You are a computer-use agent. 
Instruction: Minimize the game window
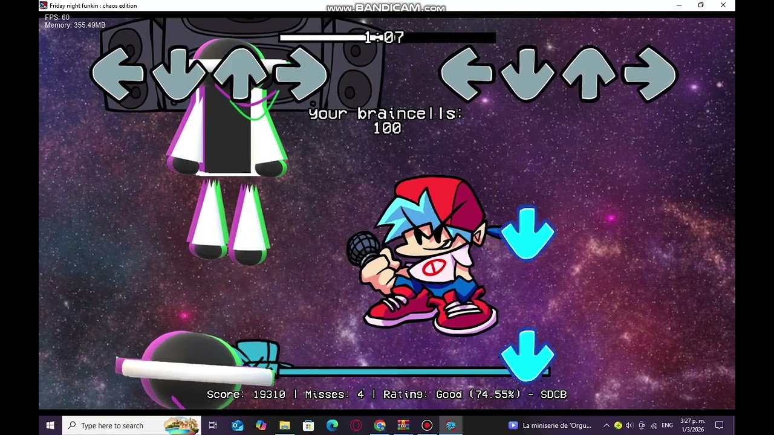pos(679,5)
